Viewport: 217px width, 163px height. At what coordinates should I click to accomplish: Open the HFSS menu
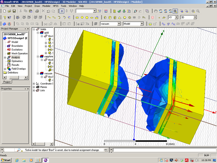pos(56,6)
